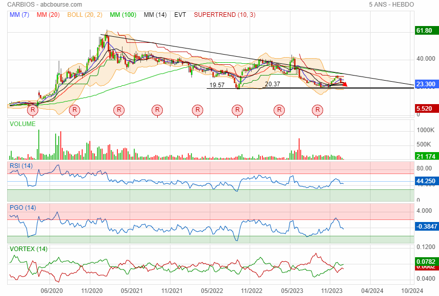Click the MM (100) legend label
The image size is (439, 296).
coord(123,15)
